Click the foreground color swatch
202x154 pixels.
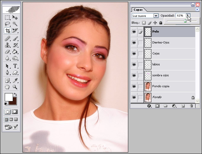8,97
